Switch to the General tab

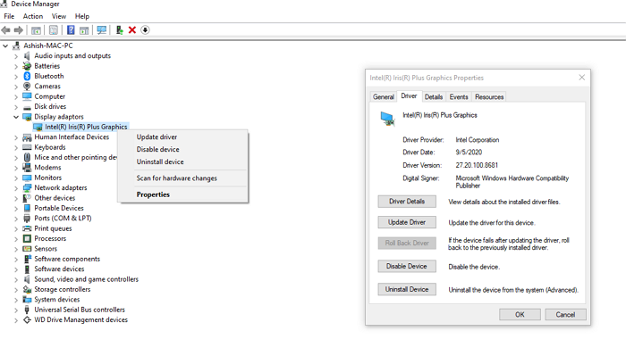pos(384,97)
